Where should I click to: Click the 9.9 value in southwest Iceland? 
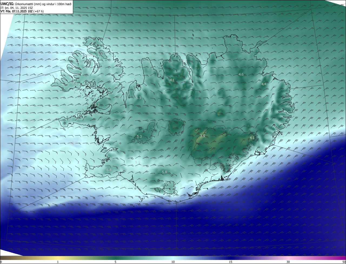click(138, 162)
